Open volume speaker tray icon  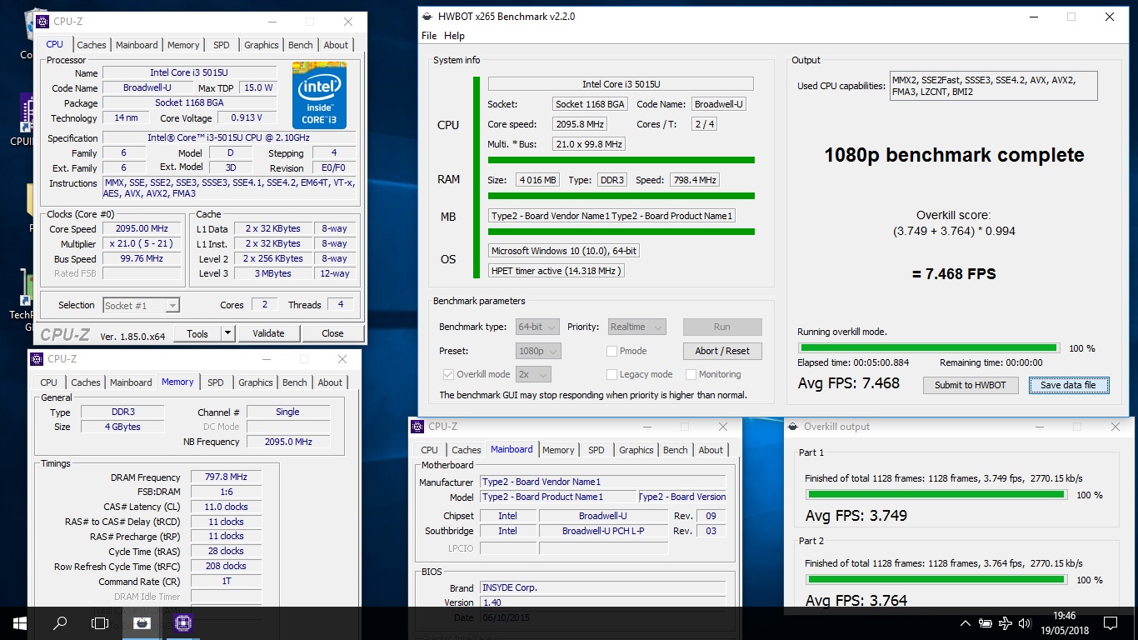pyautogui.click(x=1026, y=623)
